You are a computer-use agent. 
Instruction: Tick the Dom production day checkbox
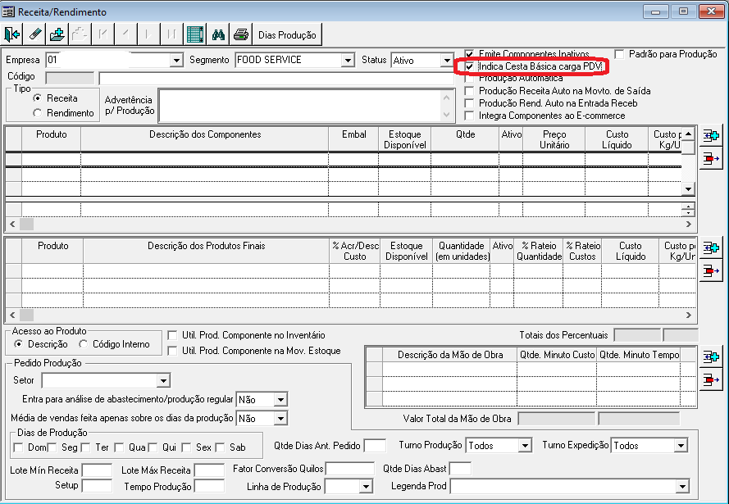(x=19, y=447)
